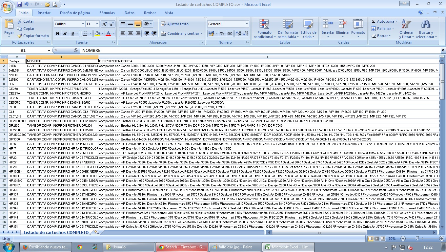Activate the Copiar formato painter
446x252 pixels.
[33, 36]
